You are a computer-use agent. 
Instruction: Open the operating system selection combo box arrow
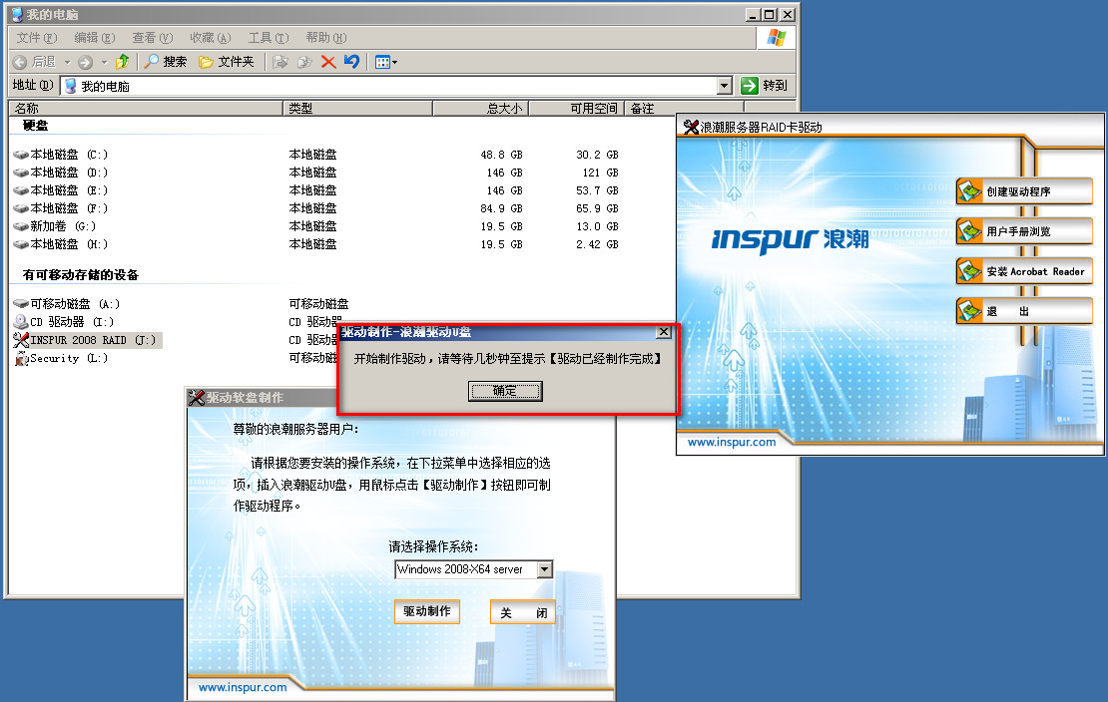pyautogui.click(x=545, y=569)
